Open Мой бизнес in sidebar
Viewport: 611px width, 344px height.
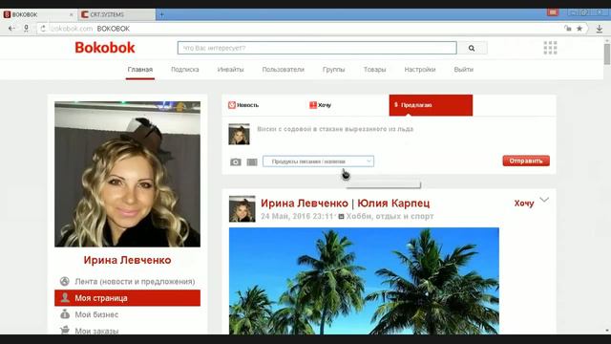pyautogui.click(x=96, y=314)
